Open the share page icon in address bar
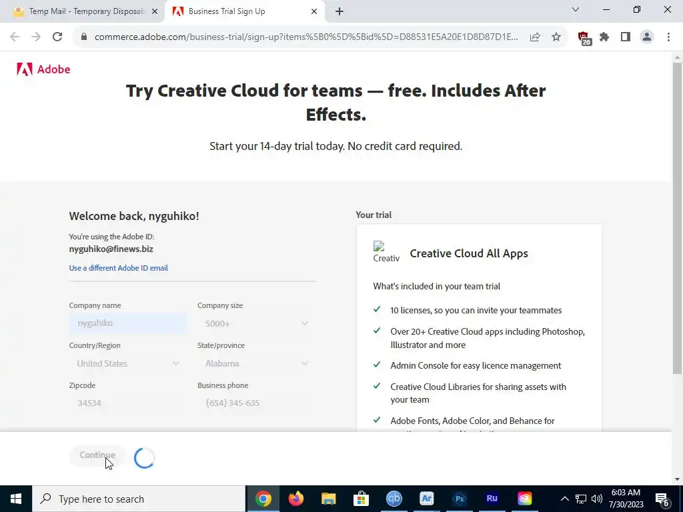683x512 pixels. pos(534,37)
